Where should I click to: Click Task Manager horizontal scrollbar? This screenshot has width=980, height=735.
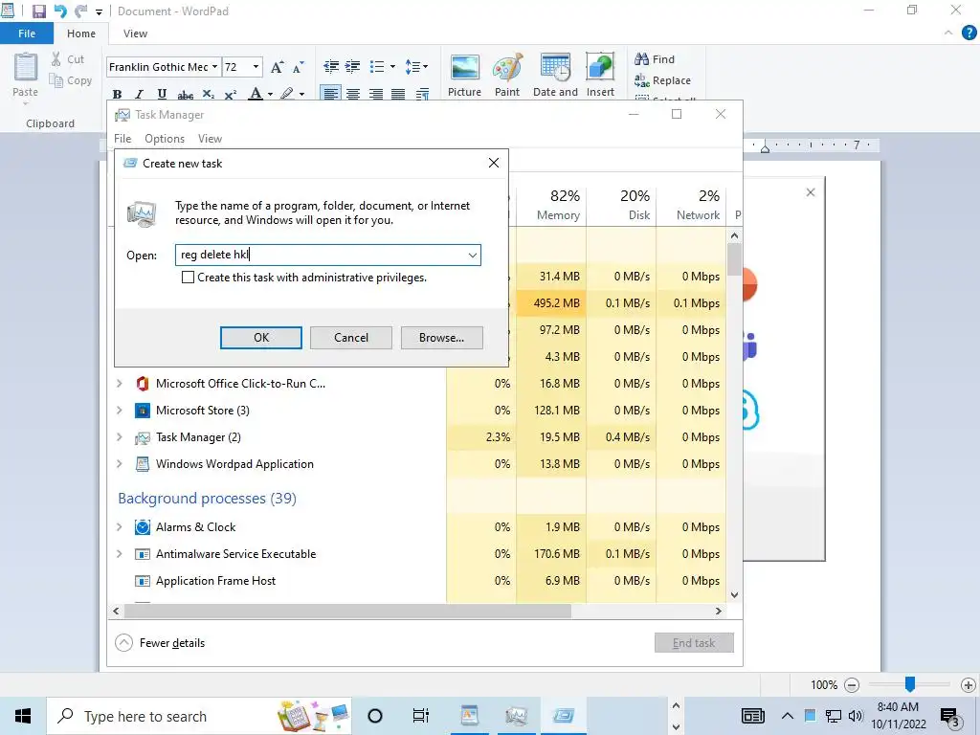click(347, 611)
